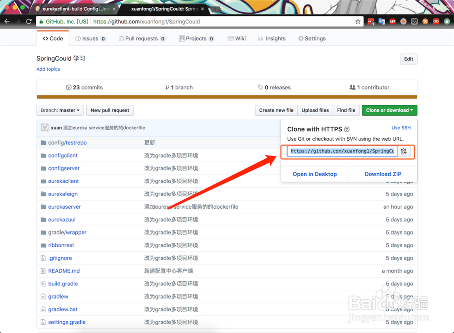Open latest commit message about eureka dockerfile
Screen dimensions: 454x333
[x=104, y=127]
